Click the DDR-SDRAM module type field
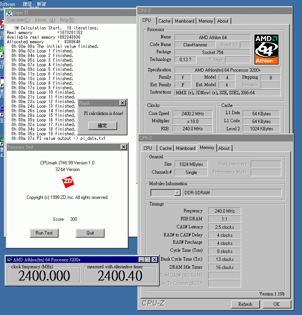This screenshot has height=315, width=302. [232, 193]
